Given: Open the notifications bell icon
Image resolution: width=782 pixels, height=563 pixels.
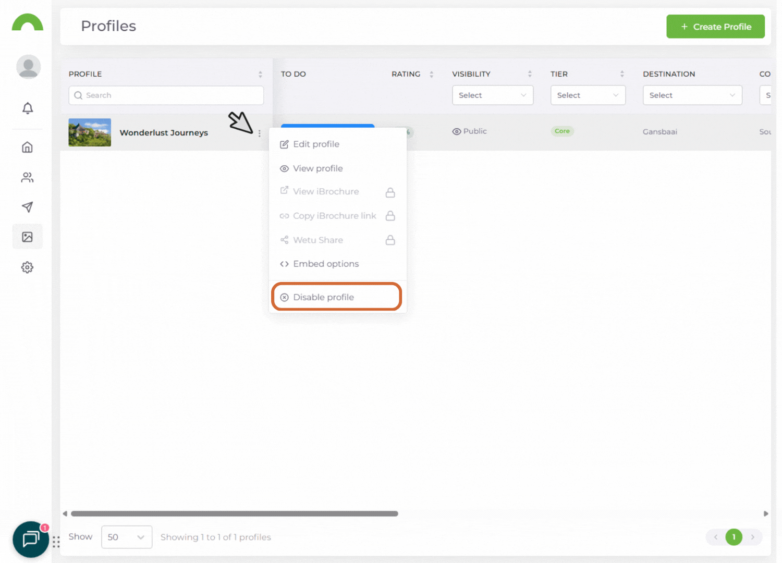Looking at the screenshot, I should [28, 108].
